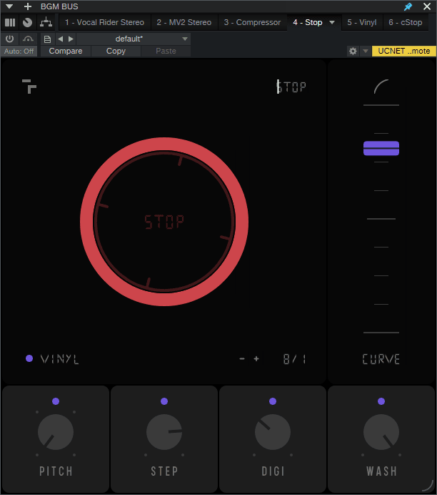Open the settings gear icon
The height and width of the screenshot is (495, 437).
(x=353, y=52)
